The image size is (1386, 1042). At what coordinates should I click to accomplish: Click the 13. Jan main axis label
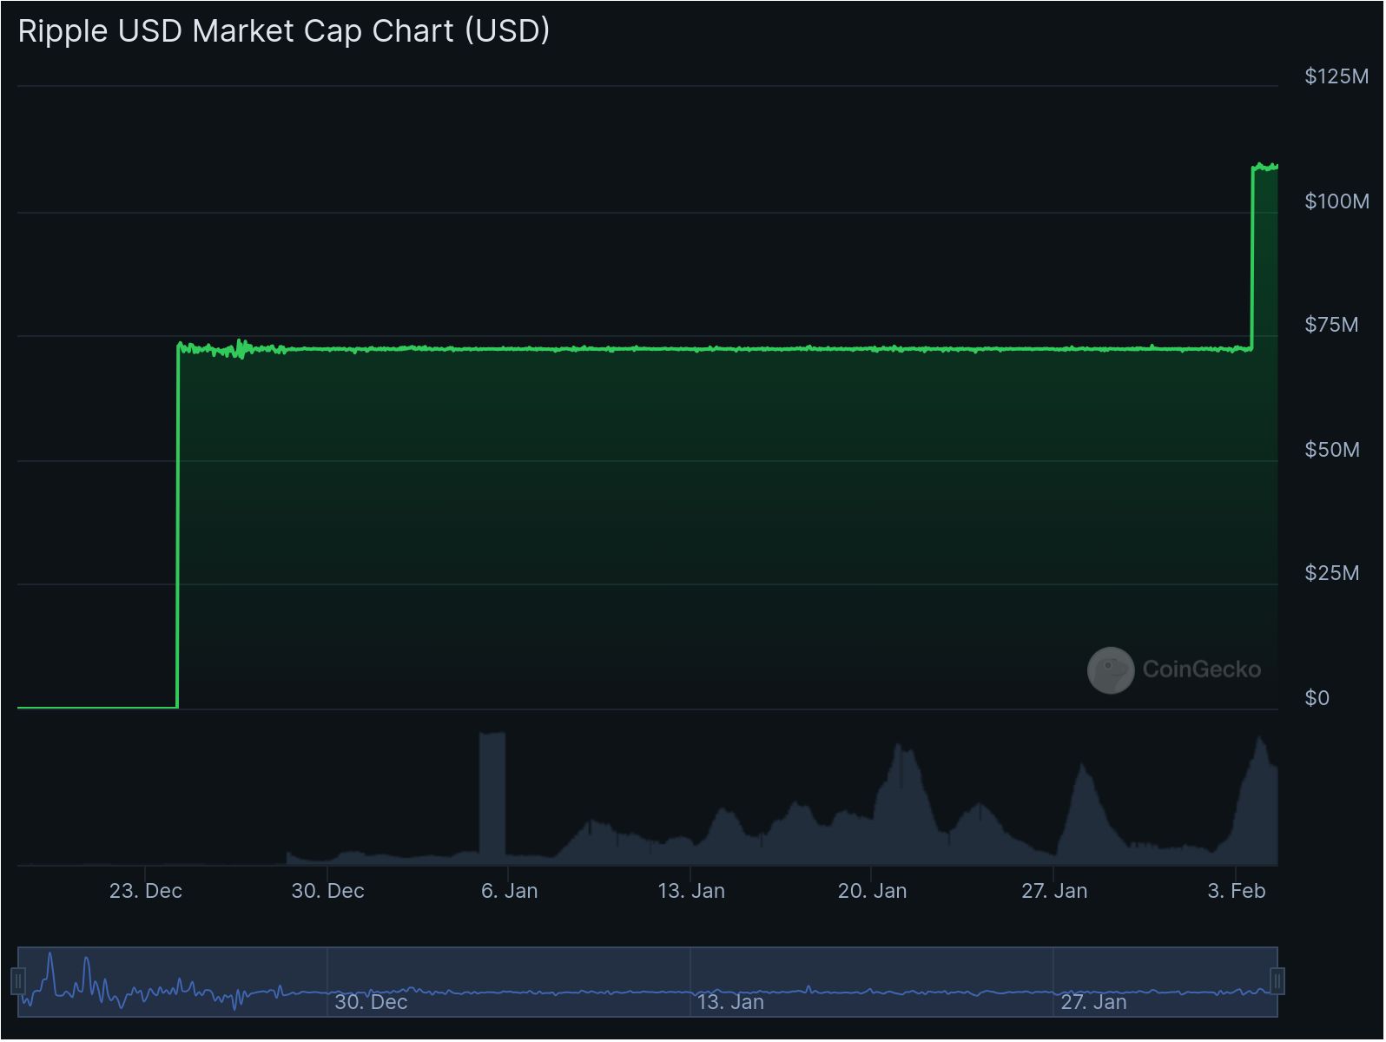tap(691, 891)
